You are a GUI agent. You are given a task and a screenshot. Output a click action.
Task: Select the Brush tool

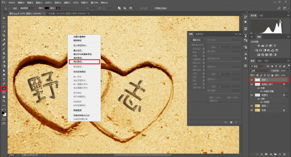click(4, 49)
